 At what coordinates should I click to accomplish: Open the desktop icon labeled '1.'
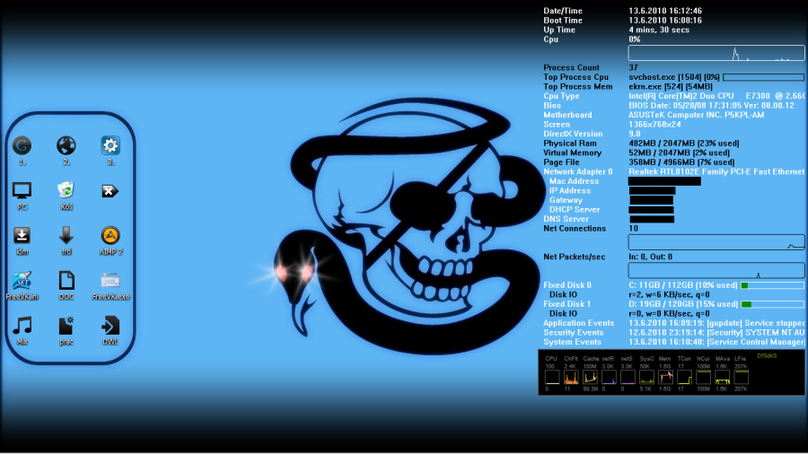[22, 146]
